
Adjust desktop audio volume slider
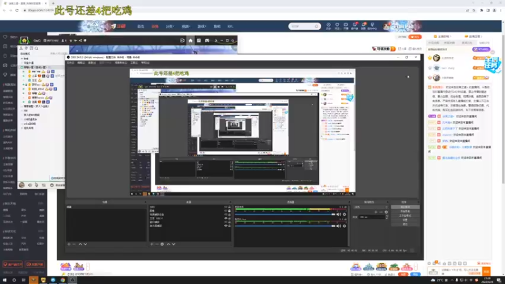tap(285, 215)
